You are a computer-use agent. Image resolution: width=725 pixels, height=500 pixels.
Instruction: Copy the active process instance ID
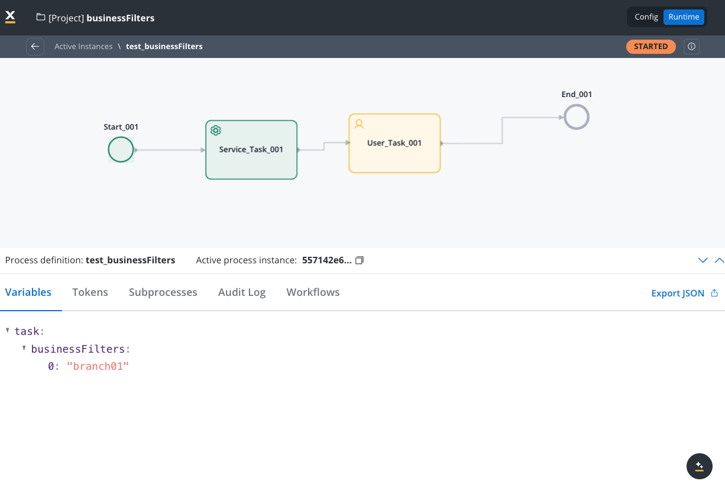(x=359, y=260)
